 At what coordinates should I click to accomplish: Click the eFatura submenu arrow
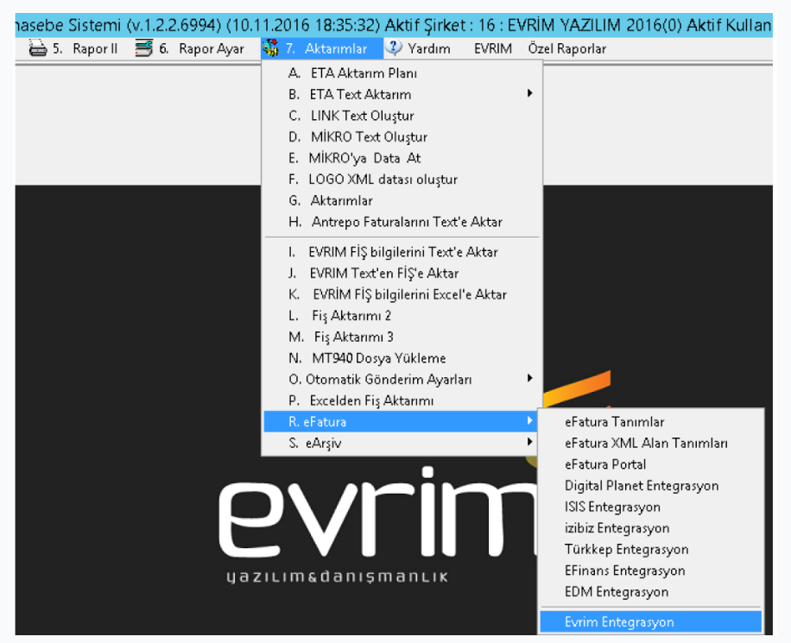pos(529,420)
